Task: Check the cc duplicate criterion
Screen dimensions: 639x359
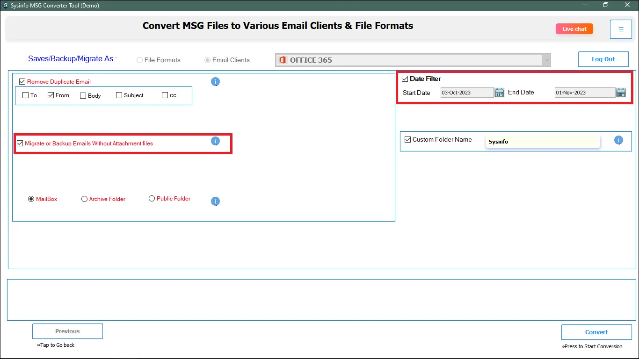Action: click(165, 95)
